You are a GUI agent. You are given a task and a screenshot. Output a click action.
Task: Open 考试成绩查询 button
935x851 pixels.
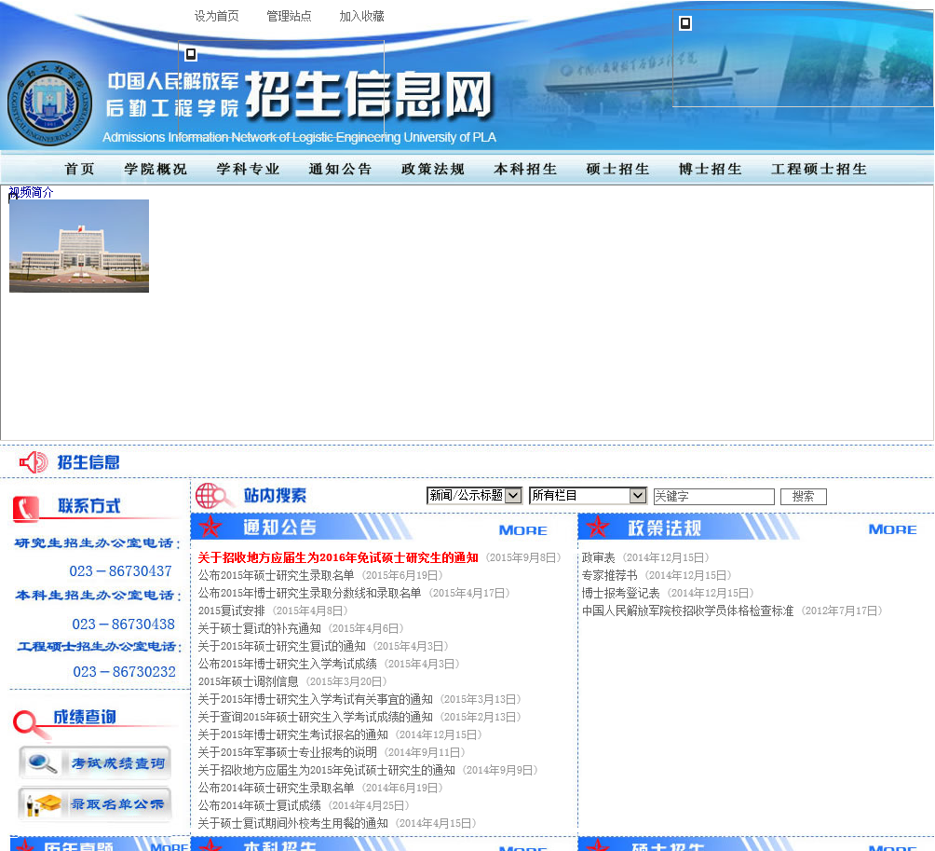[x=95, y=762]
